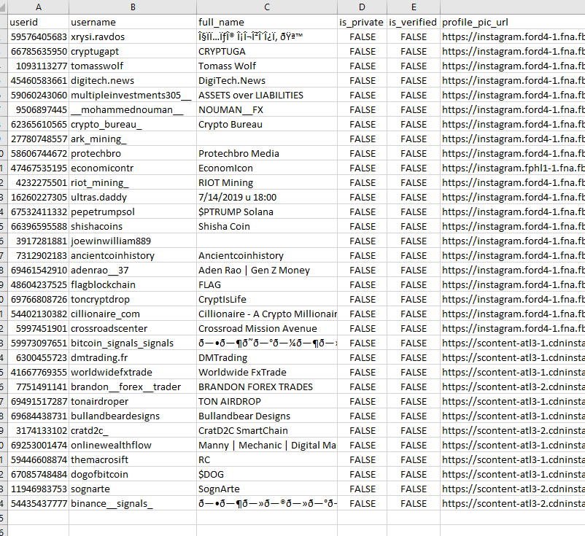Click the 'username' header cell
The width and height of the screenshot is (585, 536).
(133, 22)
